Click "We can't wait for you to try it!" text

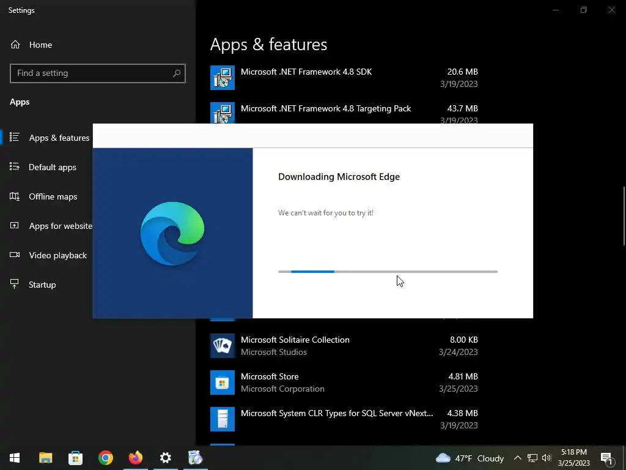326,213
